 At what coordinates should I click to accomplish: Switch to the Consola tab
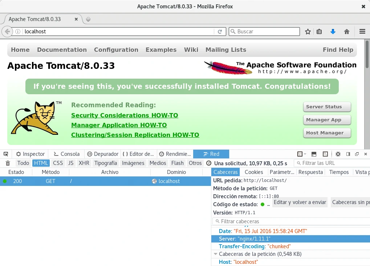pos(66,154)
